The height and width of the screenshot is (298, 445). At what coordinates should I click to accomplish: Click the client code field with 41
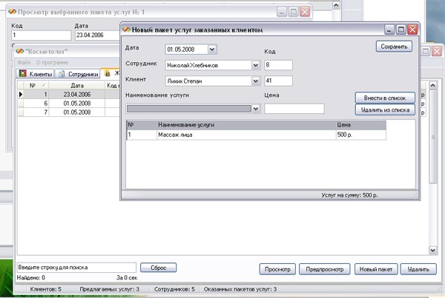pos(278,81)
